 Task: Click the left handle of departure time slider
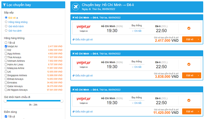5,101
